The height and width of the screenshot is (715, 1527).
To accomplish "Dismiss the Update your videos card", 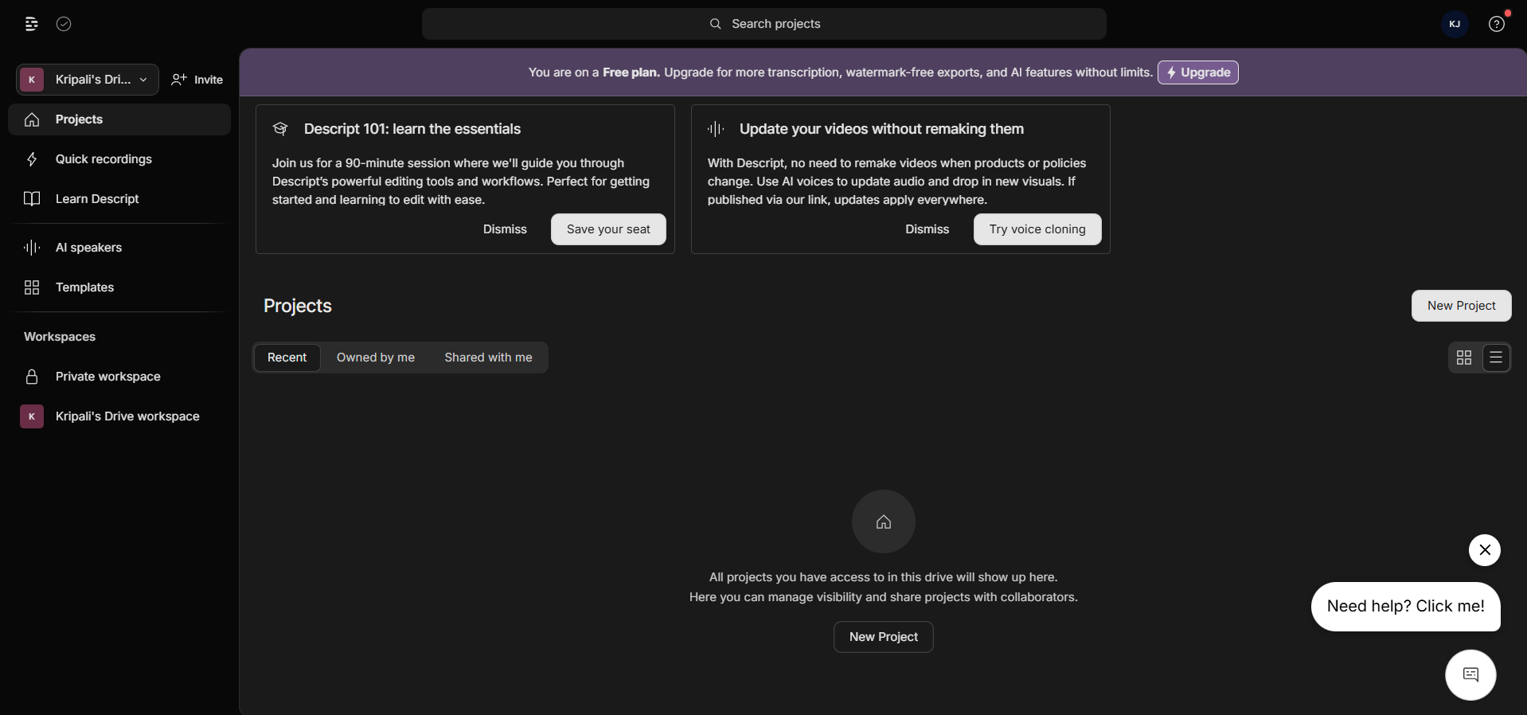I will [927, 229].
